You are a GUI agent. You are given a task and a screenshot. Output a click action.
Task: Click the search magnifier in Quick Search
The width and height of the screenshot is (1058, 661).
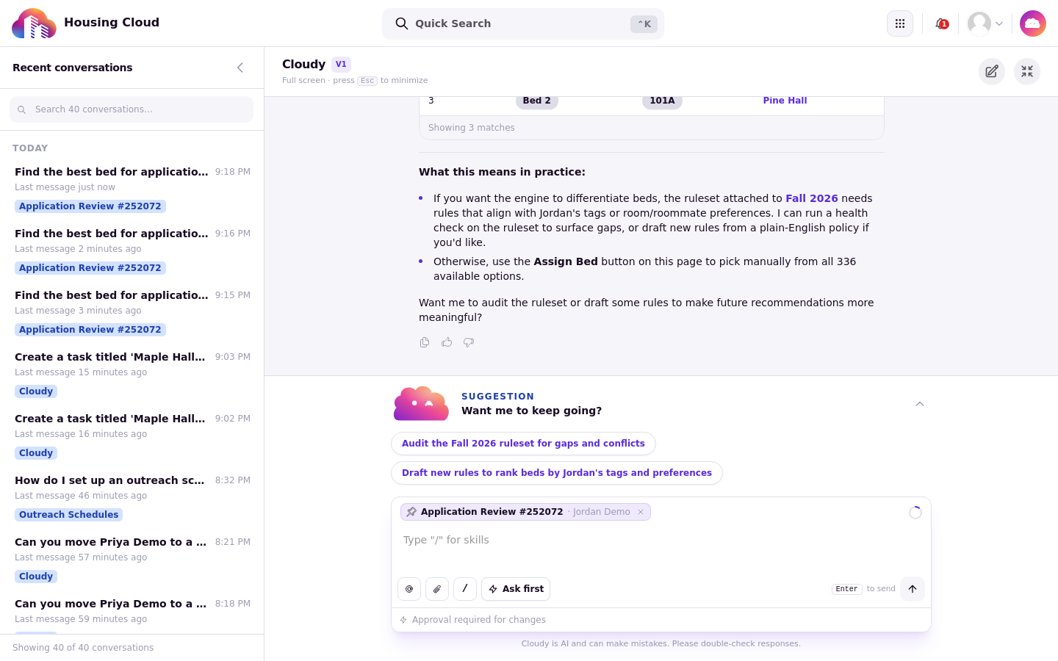pyautogui.click(x=402, y=24)
